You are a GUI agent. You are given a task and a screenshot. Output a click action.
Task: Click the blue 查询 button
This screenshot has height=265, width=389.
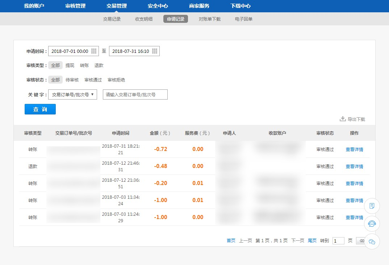40,109
